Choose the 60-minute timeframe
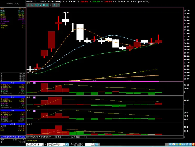Screen dimensions: 195x147 (47, 5)
